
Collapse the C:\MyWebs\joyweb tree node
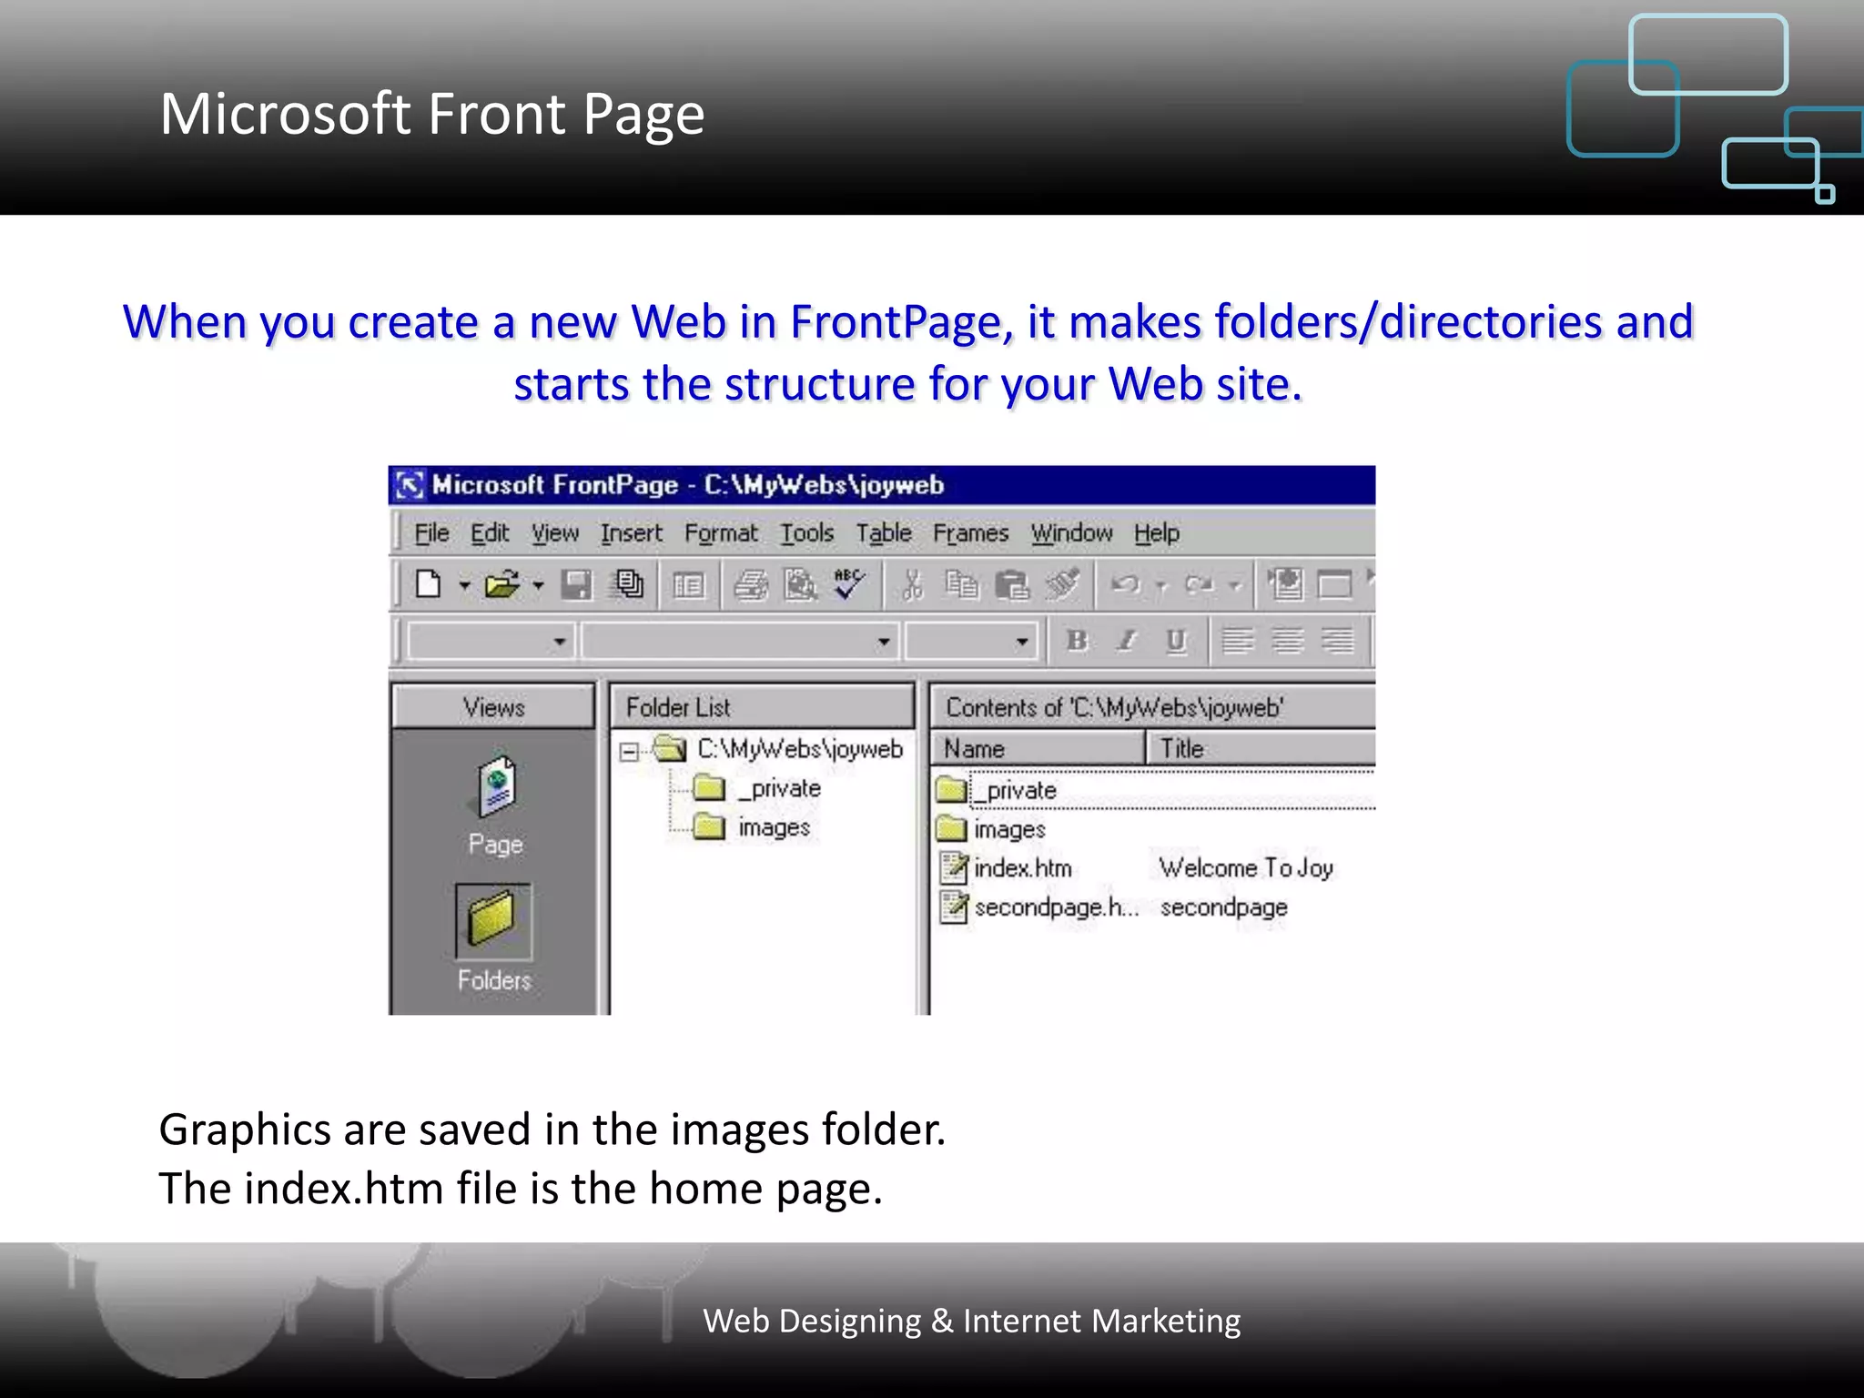(629, 752)
